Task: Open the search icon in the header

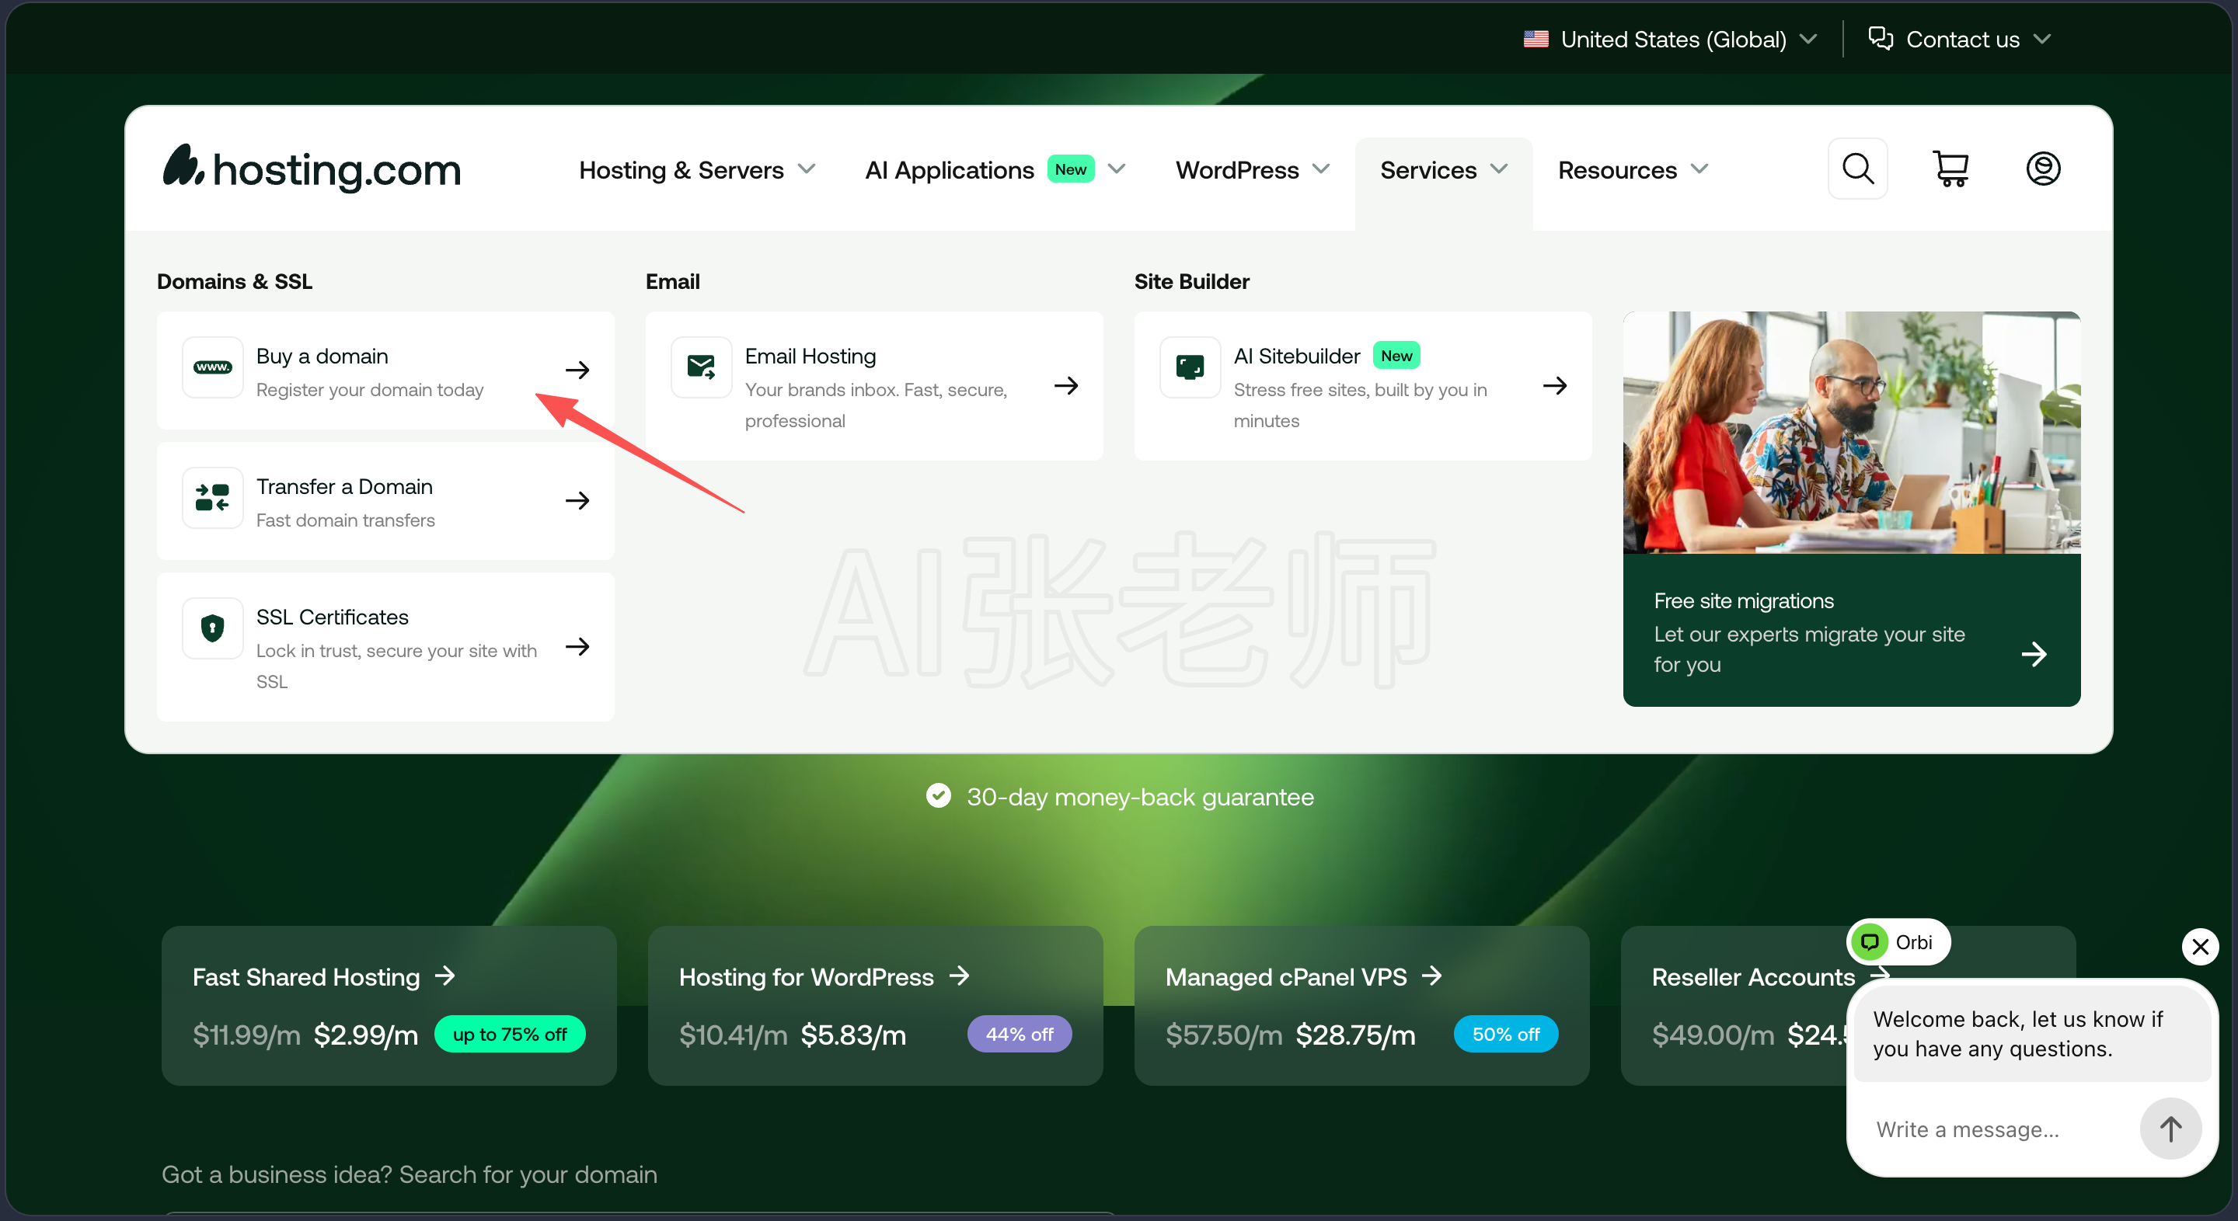Action: click(x=1857, y=169)
